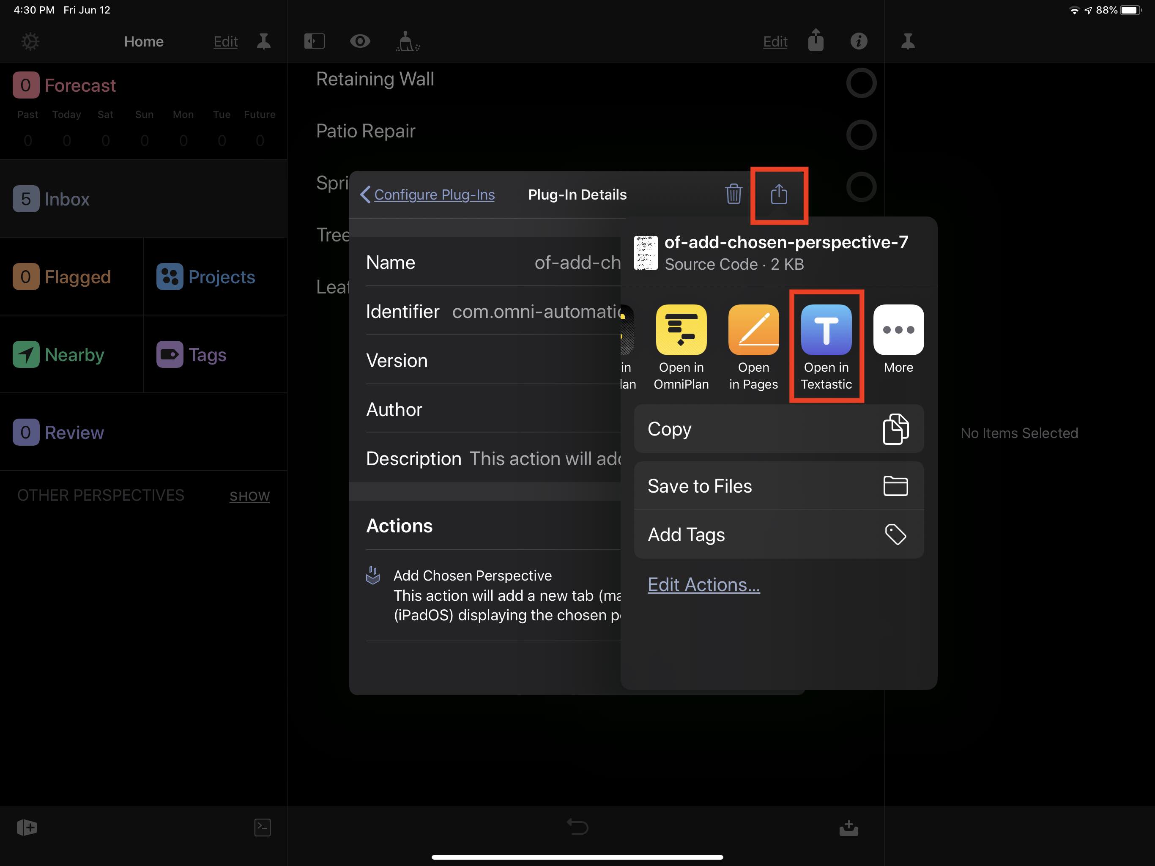
Task: Tap Edit Actions at bottom of sheet
Action: [704, 584]
